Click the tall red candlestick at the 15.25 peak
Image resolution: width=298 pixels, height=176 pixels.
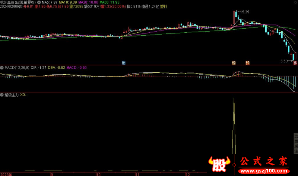[234, 17]
